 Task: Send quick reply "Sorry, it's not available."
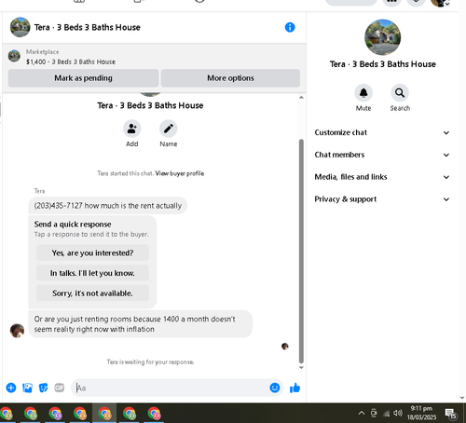92,293
